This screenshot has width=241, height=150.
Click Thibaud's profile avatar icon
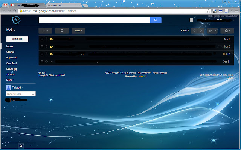8,87
